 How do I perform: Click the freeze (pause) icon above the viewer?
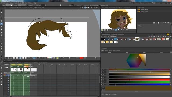(91, 8)
